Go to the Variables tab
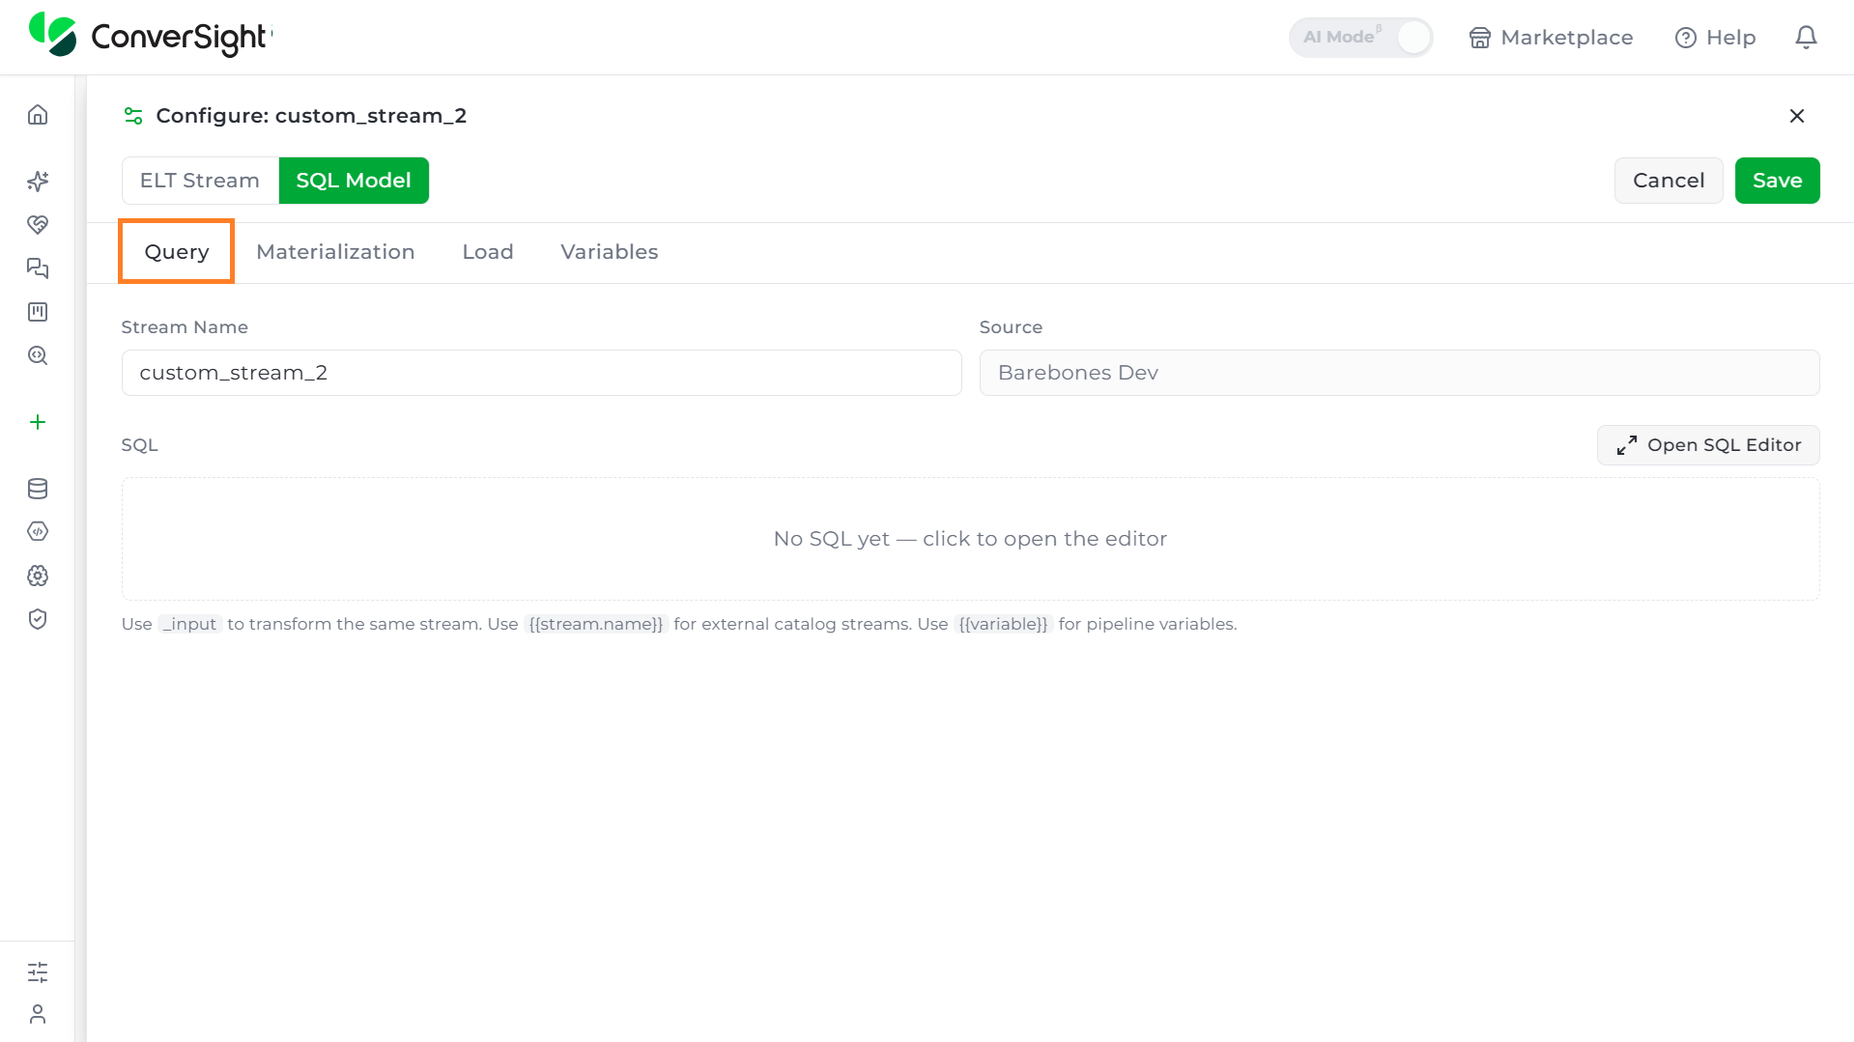The height and width of the screenshot is (1042, 1854). click(x=610, y=252)
